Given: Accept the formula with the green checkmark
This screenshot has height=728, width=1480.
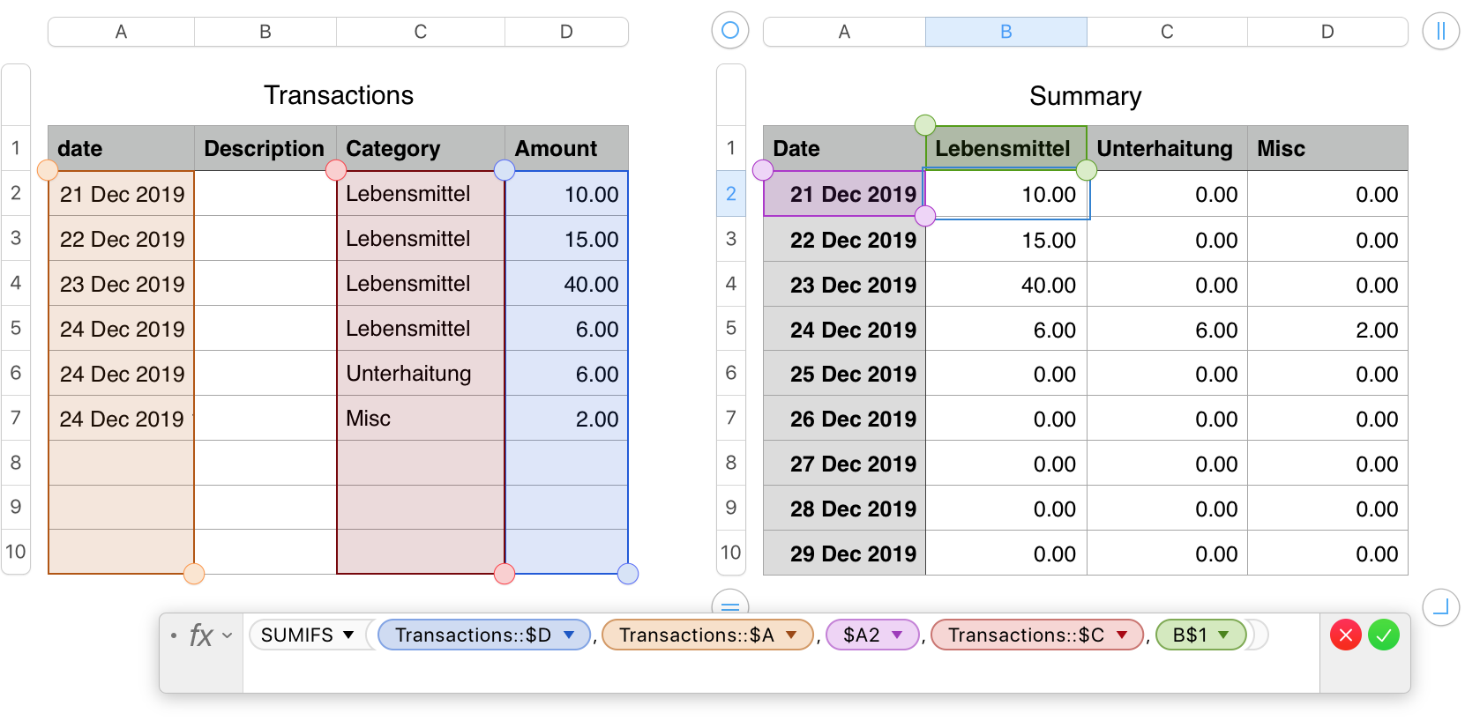Looking at the screenshot, I should click(1384, 635).
